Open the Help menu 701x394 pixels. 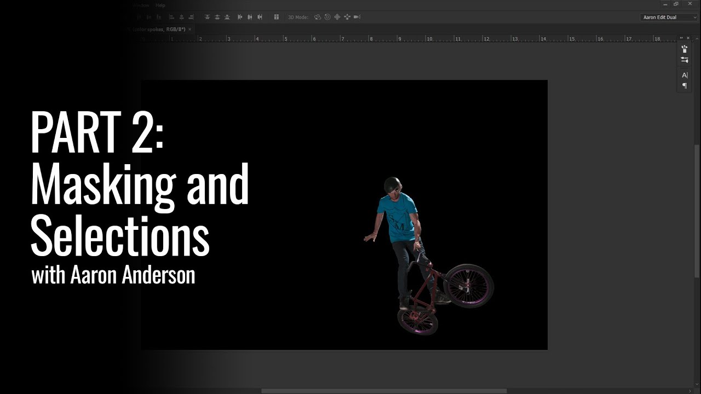(x=160, y=5)
